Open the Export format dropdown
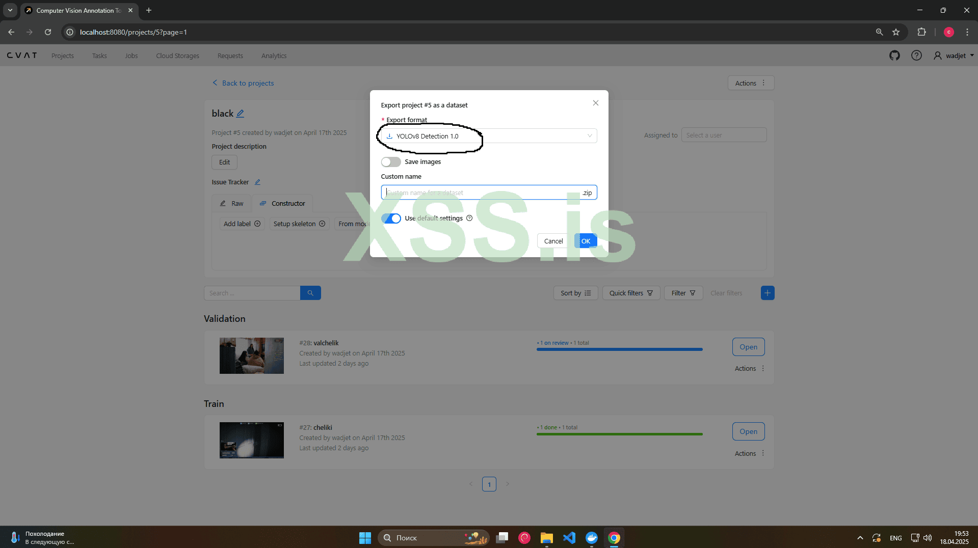978x548 pixels. pyautogui.click(x=489, y=136)
